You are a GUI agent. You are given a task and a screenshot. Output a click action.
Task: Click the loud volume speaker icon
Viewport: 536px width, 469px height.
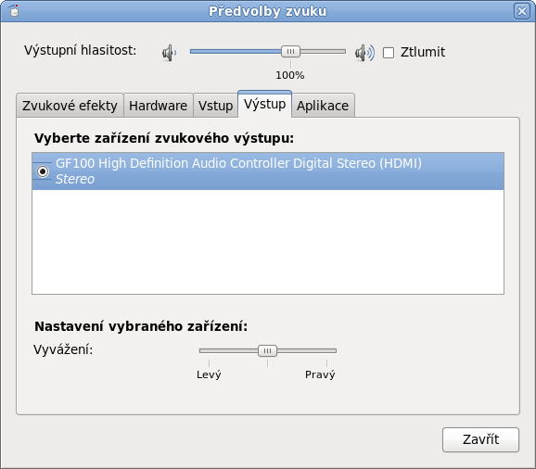coord(364,53)
